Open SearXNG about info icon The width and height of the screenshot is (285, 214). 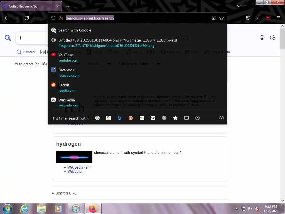[262, 38]
